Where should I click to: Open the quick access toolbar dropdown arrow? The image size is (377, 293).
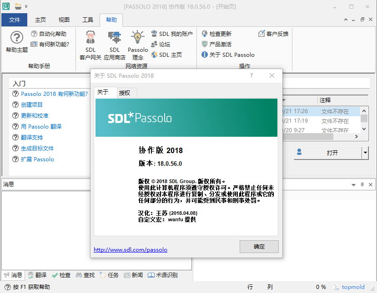pyautogui.click(x=26, y=7)
